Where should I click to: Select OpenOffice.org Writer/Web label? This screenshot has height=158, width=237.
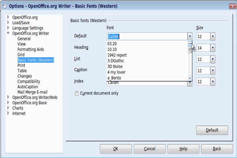tap(35, 98)
